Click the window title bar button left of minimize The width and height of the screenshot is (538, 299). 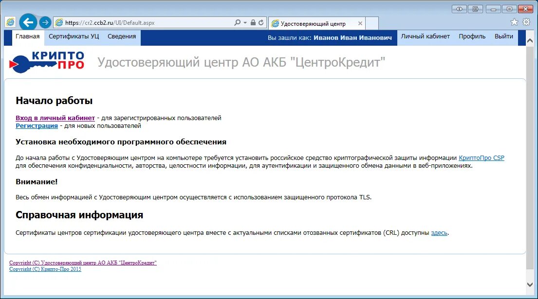point(476,9)
